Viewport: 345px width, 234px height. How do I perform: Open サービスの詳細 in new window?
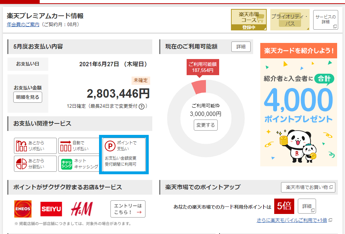pyautogui.click(x=325, y=20)
